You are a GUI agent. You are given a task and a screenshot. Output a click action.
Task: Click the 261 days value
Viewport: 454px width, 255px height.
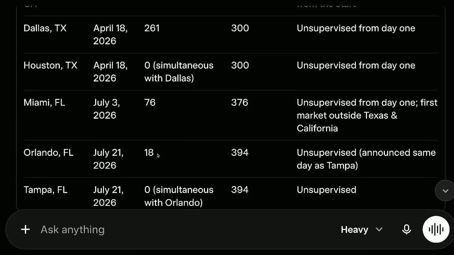152,28
